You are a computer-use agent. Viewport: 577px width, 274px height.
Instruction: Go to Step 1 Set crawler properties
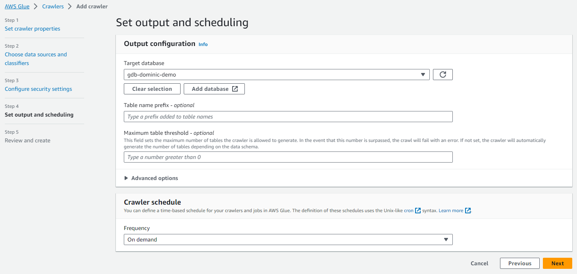pyautogui.click(x=33, y=29)
